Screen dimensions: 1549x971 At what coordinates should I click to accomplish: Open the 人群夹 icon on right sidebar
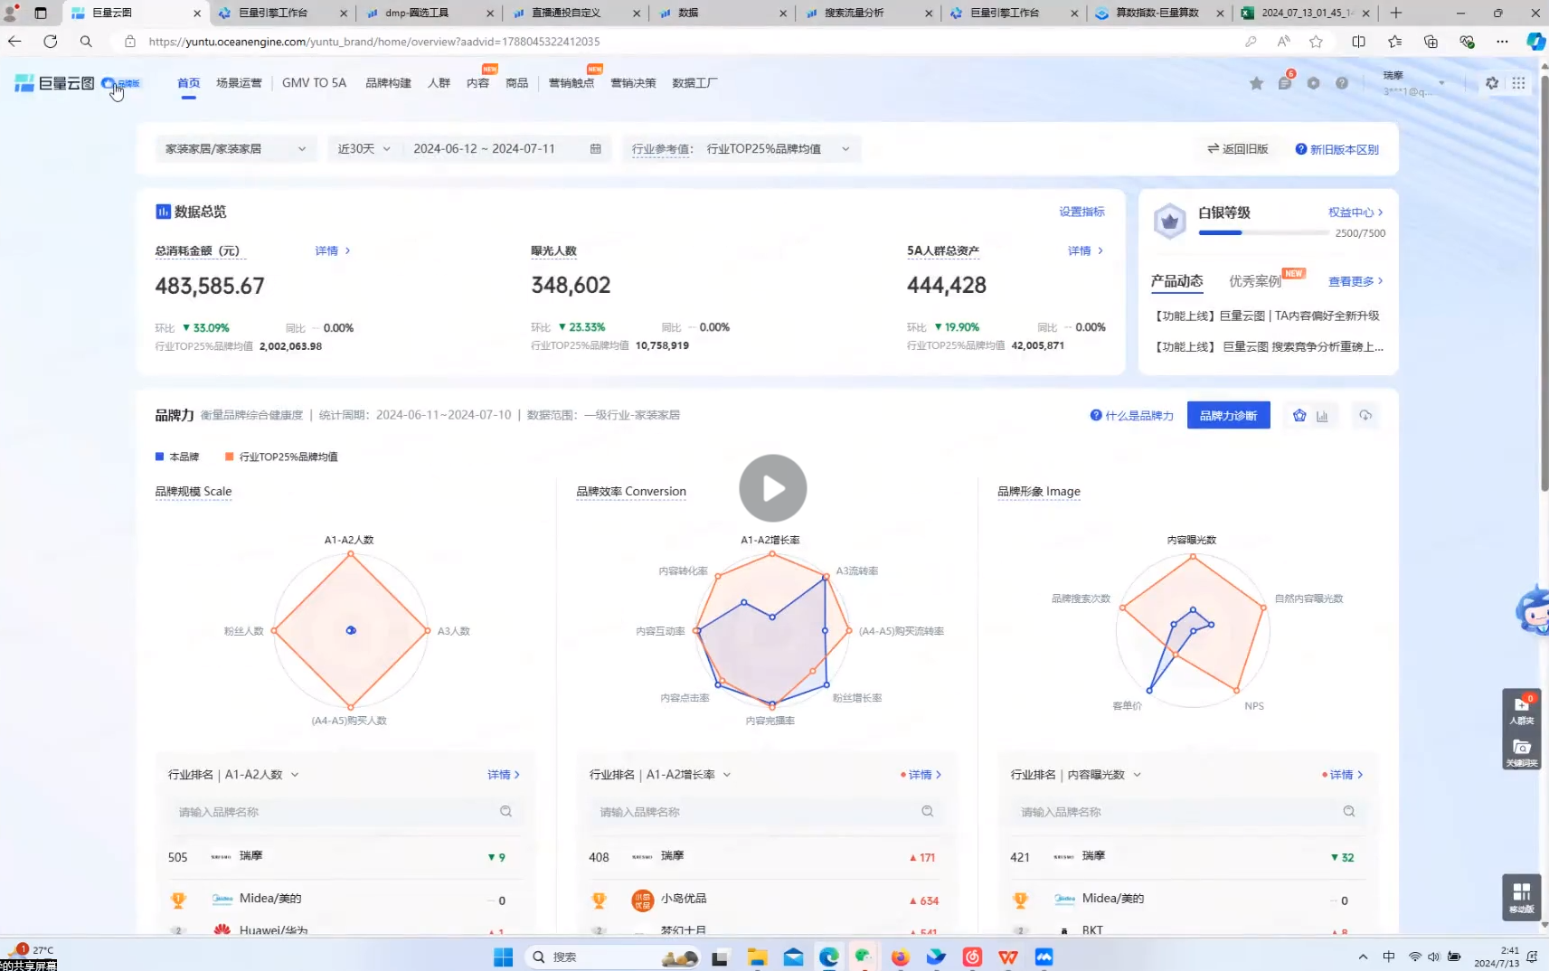pyautogui.click(x=1521, y=710)
